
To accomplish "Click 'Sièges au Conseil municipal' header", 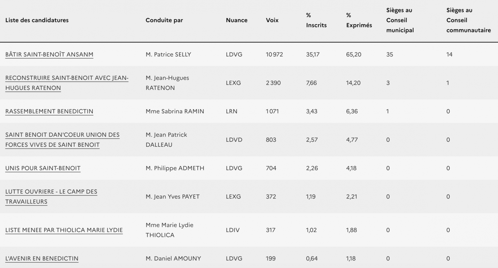I will coord(400,20).
